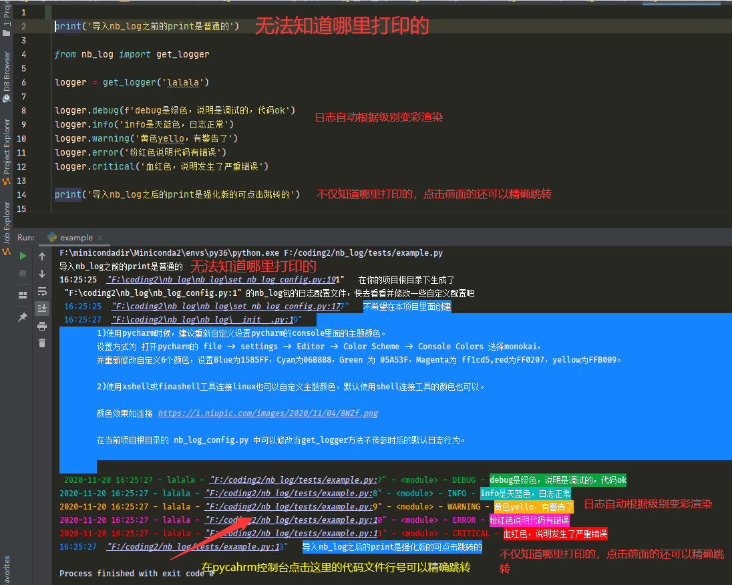The image size is (732, 585).
Task: Click the logger.debug call on line 8
Action: [x=175, y=111]
